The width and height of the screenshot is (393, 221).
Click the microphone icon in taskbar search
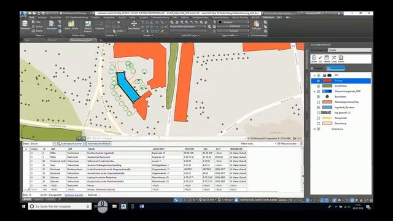pyautogui.click(x=88, y=206)
